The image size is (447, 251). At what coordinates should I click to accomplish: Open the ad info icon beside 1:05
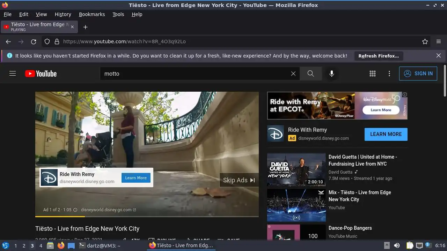click(75, 210)
